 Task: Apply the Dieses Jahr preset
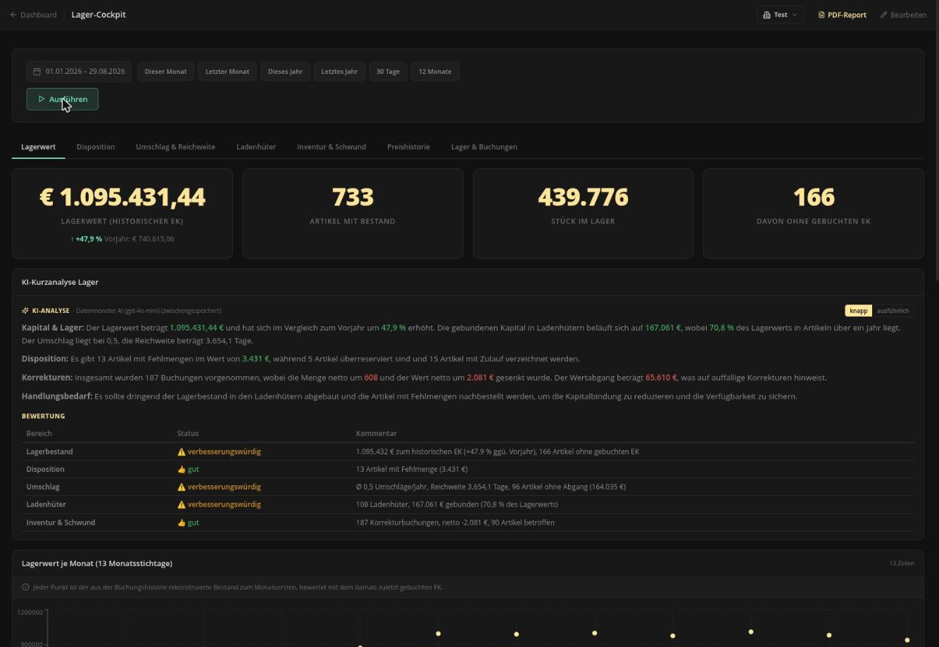pos(285,72)
